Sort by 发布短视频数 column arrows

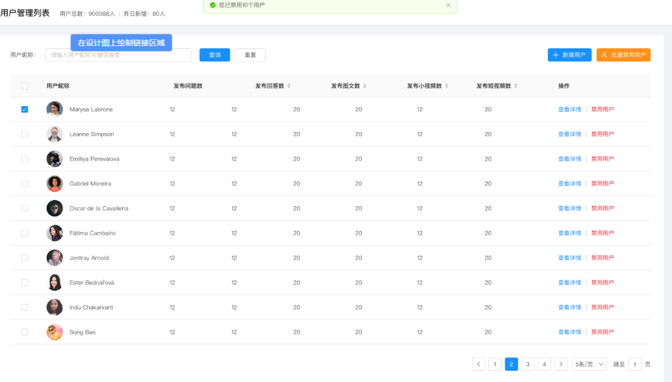point(516,86)
